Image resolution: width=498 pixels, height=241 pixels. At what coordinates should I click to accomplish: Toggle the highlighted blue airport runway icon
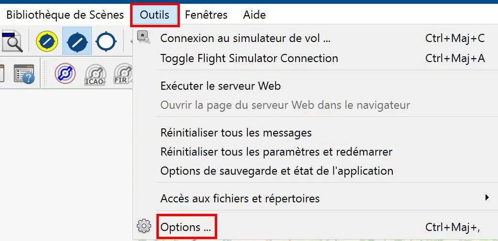[77, 42]
